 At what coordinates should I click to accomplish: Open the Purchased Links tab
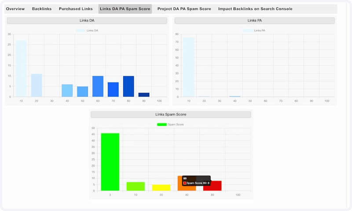(x=76, y=9)
